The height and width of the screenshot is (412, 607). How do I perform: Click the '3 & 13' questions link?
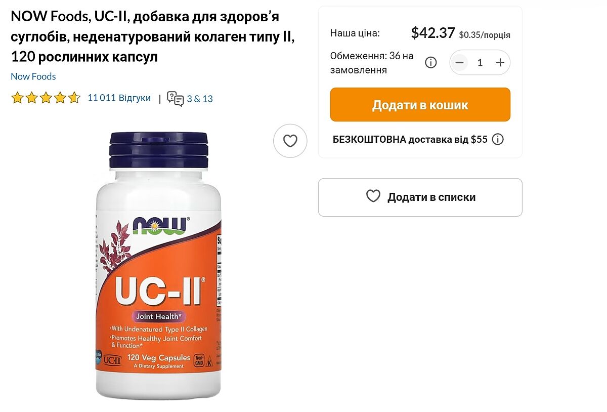200,99
